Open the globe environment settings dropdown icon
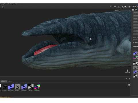The width and height of the screenshot is (138, 103). click(122, 7)
